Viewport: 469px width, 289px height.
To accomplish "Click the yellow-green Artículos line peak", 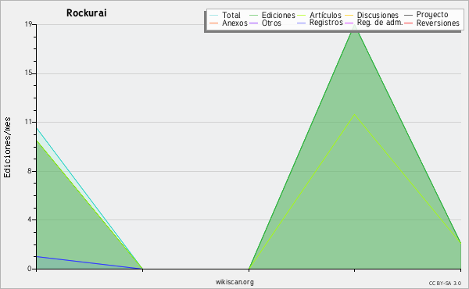I will [354, 115].
